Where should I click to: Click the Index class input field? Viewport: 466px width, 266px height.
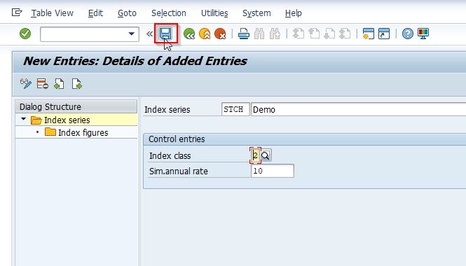click(255, 155)
